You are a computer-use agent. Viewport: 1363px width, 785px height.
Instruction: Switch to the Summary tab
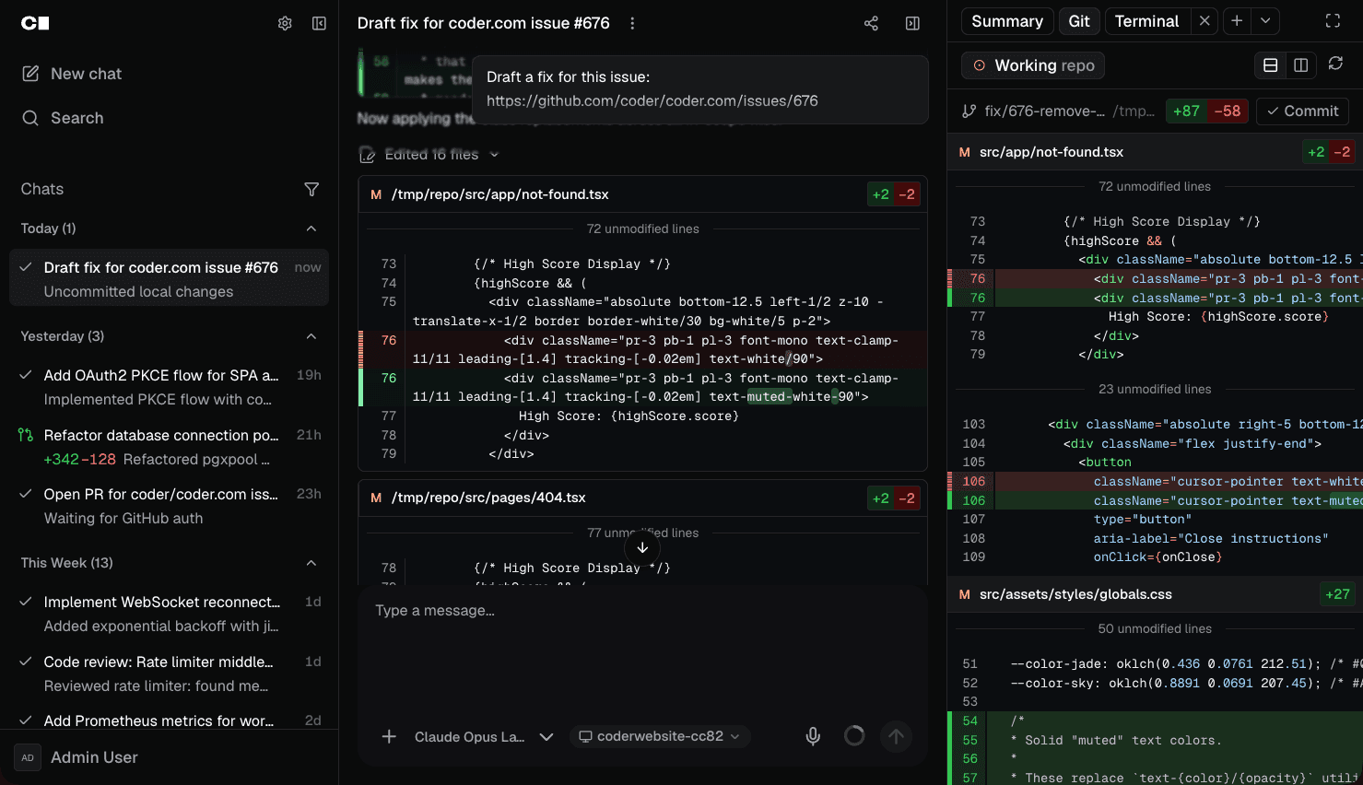(x=1007, y=21)
